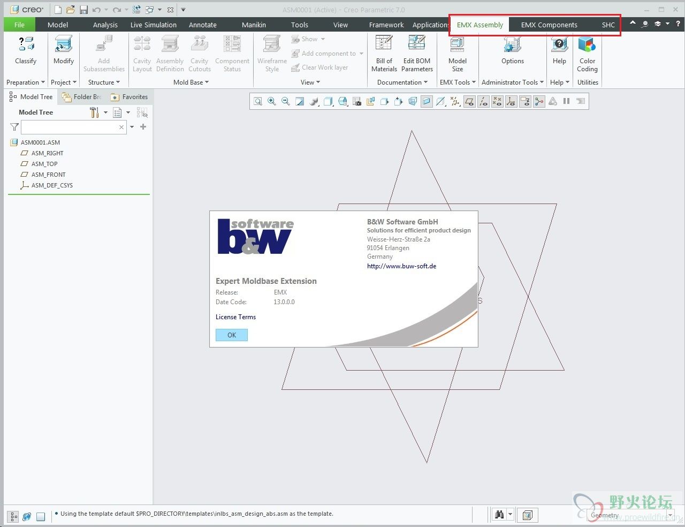
Task: Open the EMX Components tab
Action: (549, 25)
